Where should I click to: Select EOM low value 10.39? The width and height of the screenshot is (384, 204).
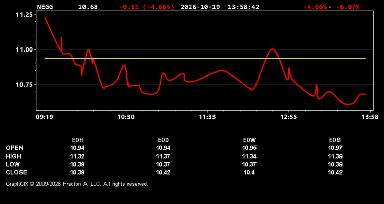335,164
